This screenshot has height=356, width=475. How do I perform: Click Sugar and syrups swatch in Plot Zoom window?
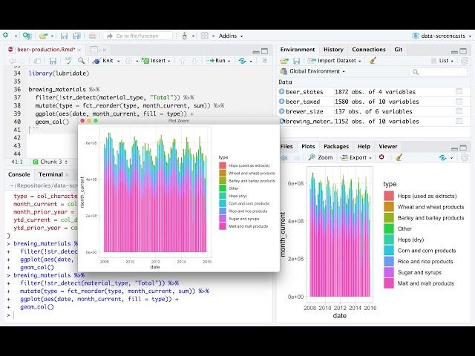point(223,219)
